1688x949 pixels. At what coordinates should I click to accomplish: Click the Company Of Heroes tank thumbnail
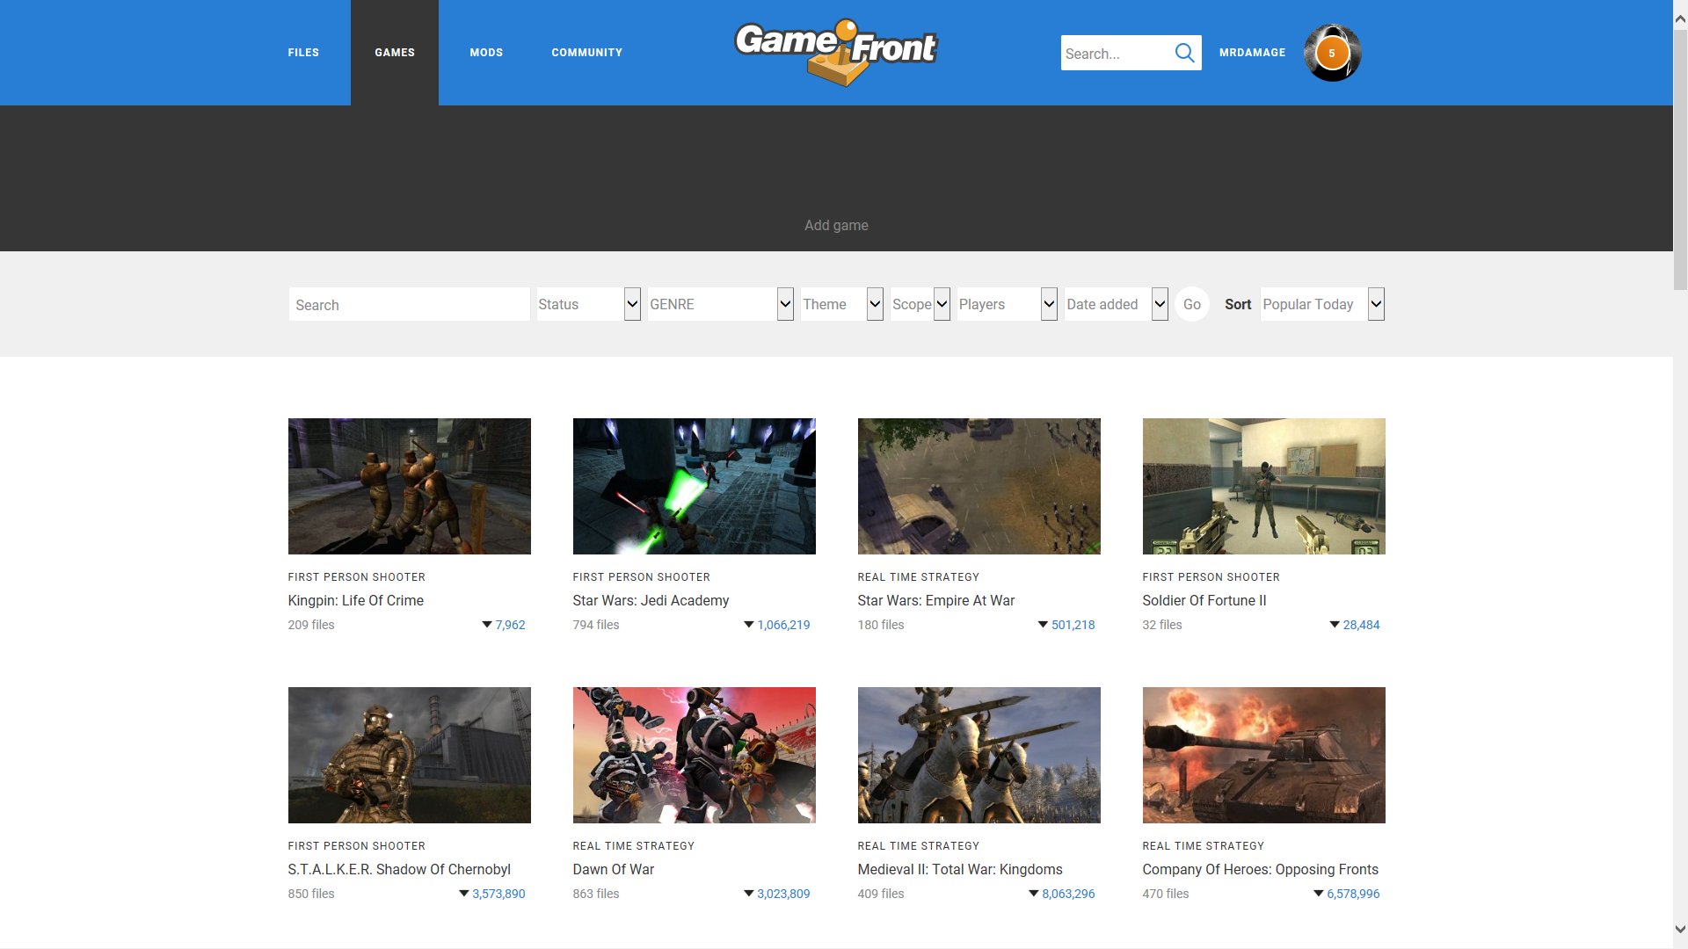[x=1264, y=755]
